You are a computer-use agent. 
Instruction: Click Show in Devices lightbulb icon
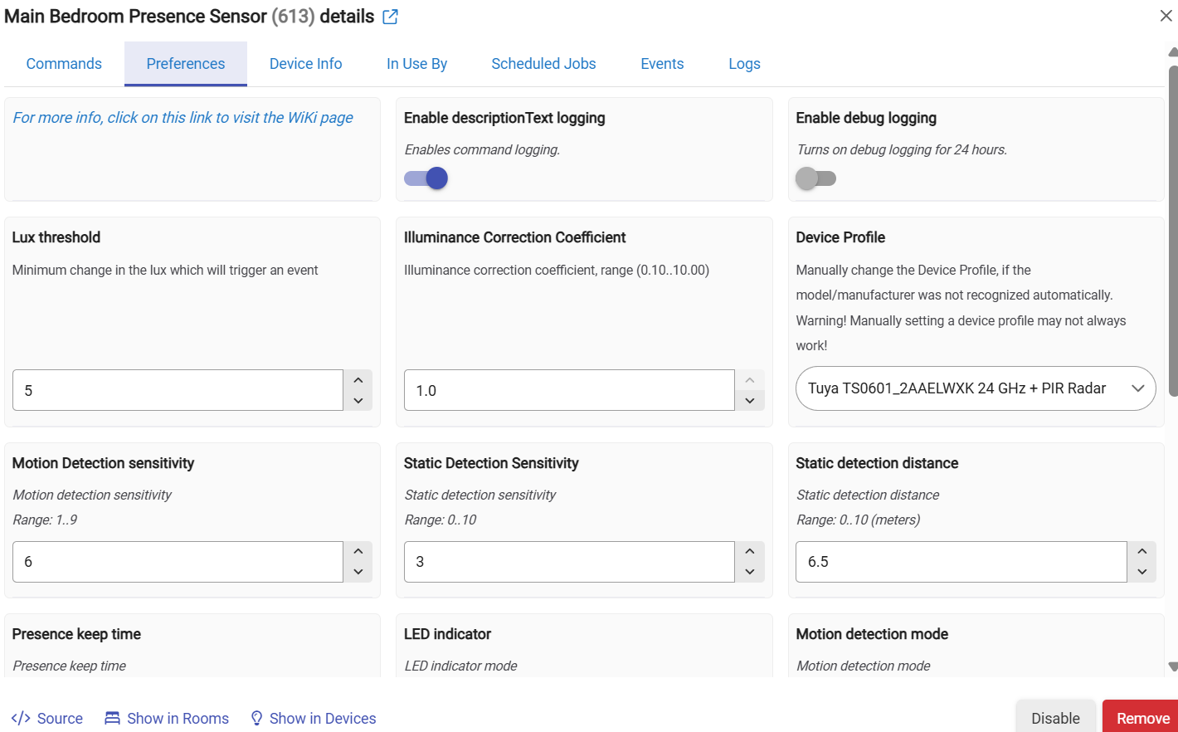[256, 718]
